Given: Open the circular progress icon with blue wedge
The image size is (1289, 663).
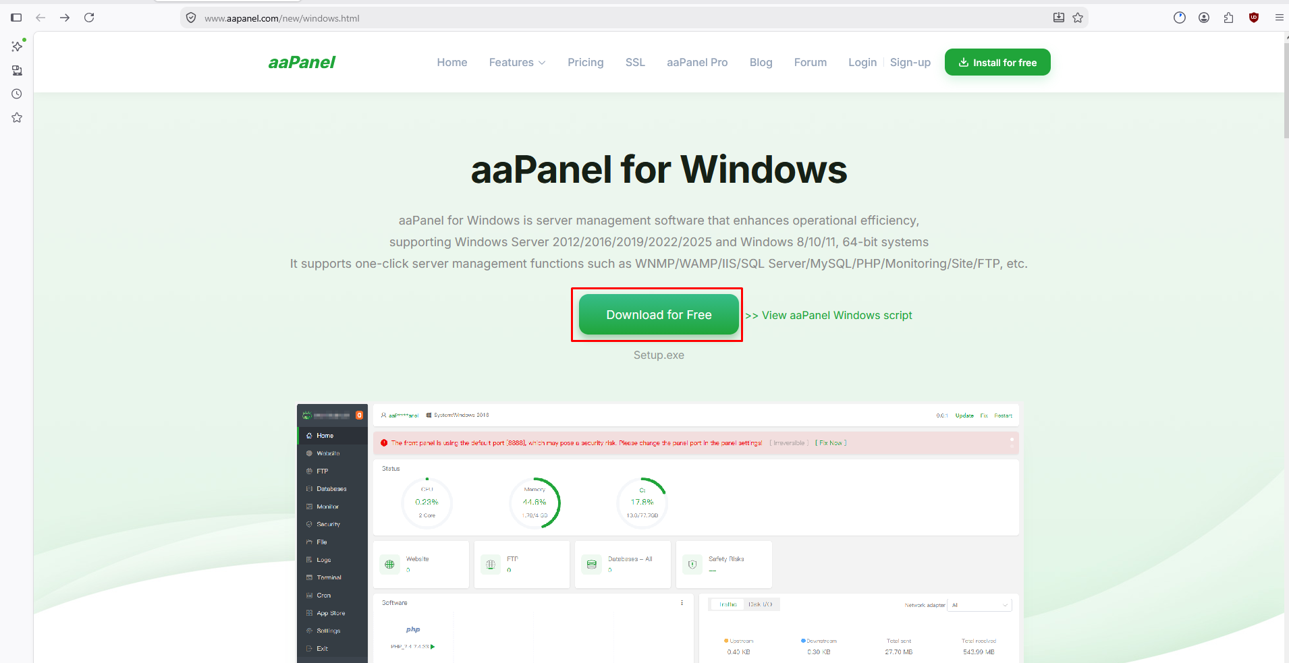Looking at the screenshot, I should (1180, 18).
